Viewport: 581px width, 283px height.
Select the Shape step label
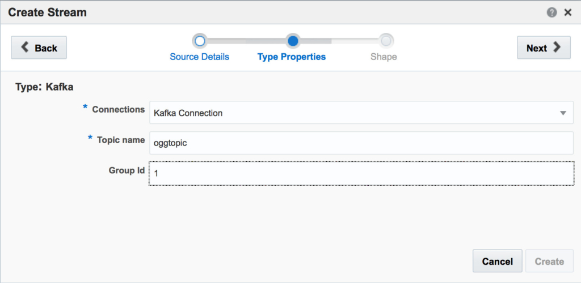click(384, 57)
